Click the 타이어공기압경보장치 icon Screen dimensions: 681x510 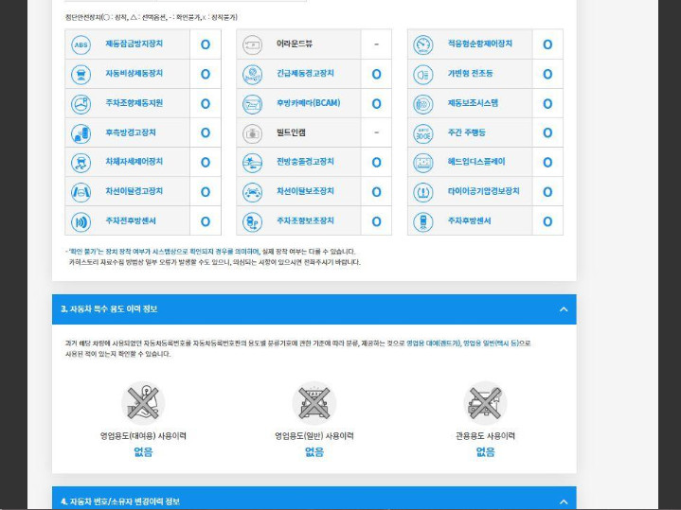click(x=422, y=192)
